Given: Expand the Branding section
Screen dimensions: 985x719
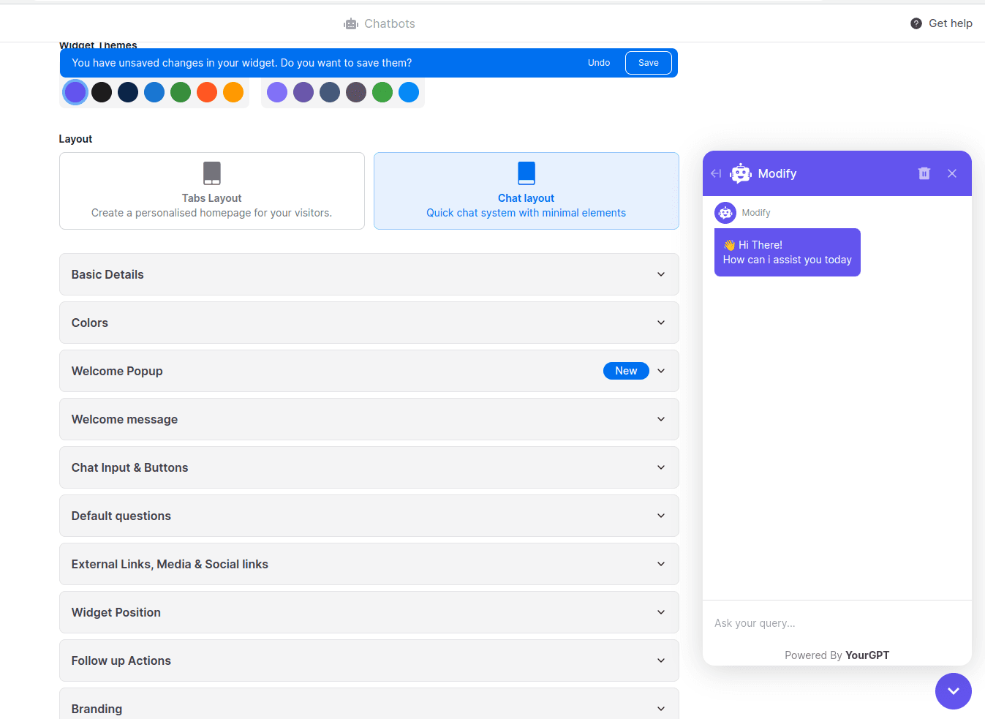Looking at the screenshot, I should pyautogui.click(x=369, y=704).
